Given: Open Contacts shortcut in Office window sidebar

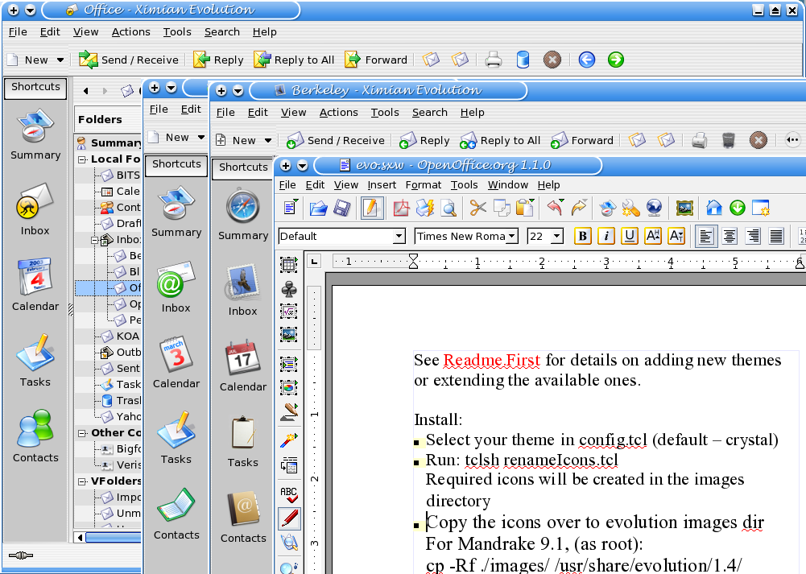Looking at the screenshot, I should pos(35,436).
